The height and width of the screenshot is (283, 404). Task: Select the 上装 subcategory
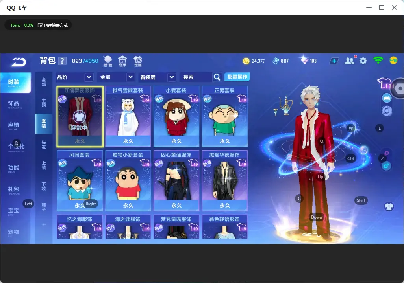click(x=44, y=165)
